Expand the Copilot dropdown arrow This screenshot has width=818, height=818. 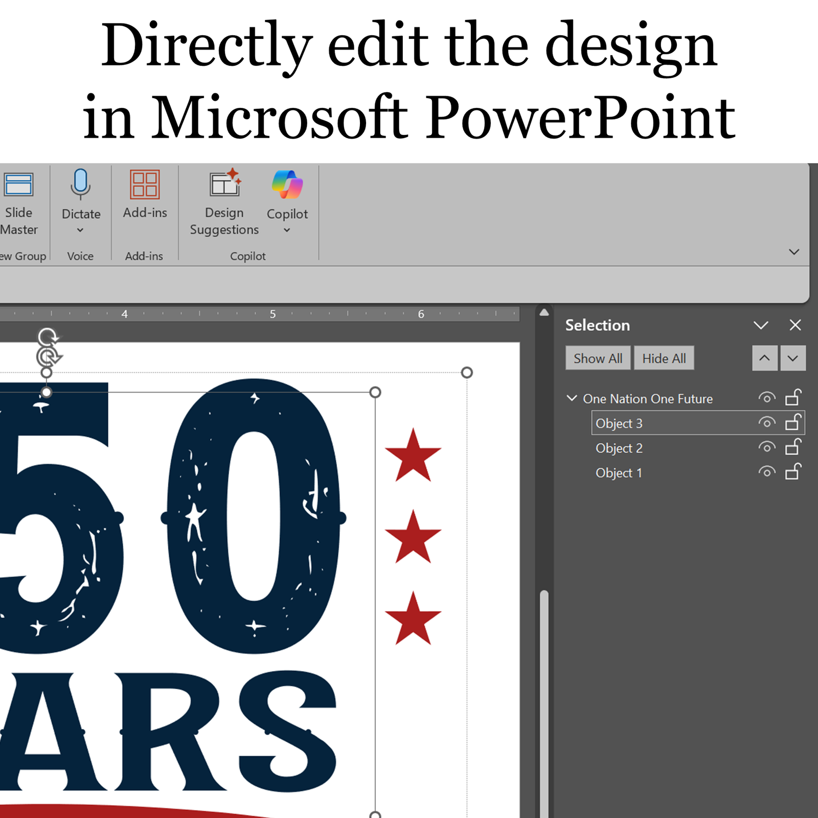(287, 230)
